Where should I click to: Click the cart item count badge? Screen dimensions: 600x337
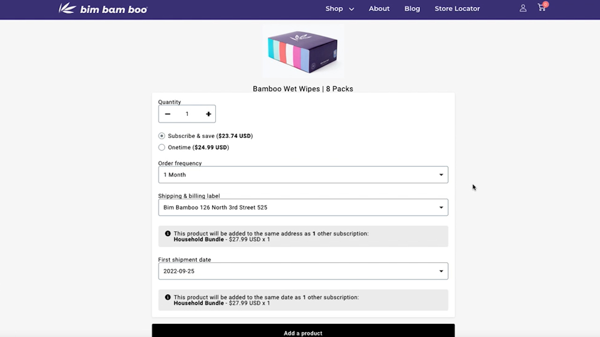546,4
